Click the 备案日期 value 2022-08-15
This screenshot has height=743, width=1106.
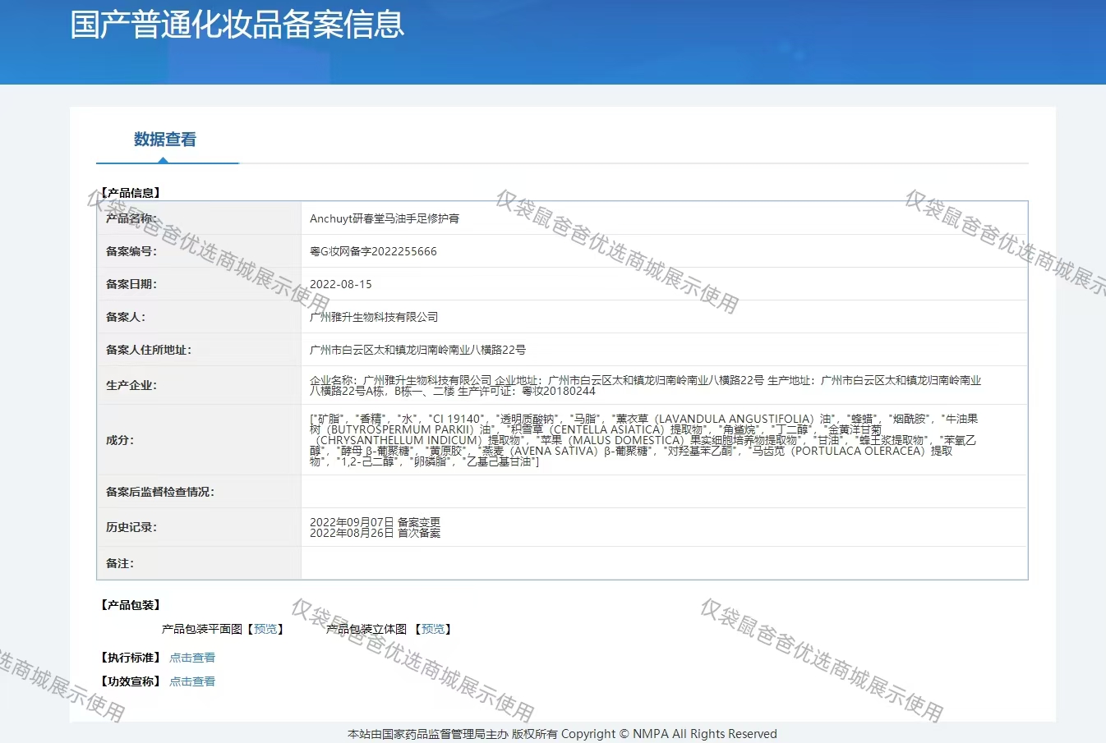click(x=340, y=284)
